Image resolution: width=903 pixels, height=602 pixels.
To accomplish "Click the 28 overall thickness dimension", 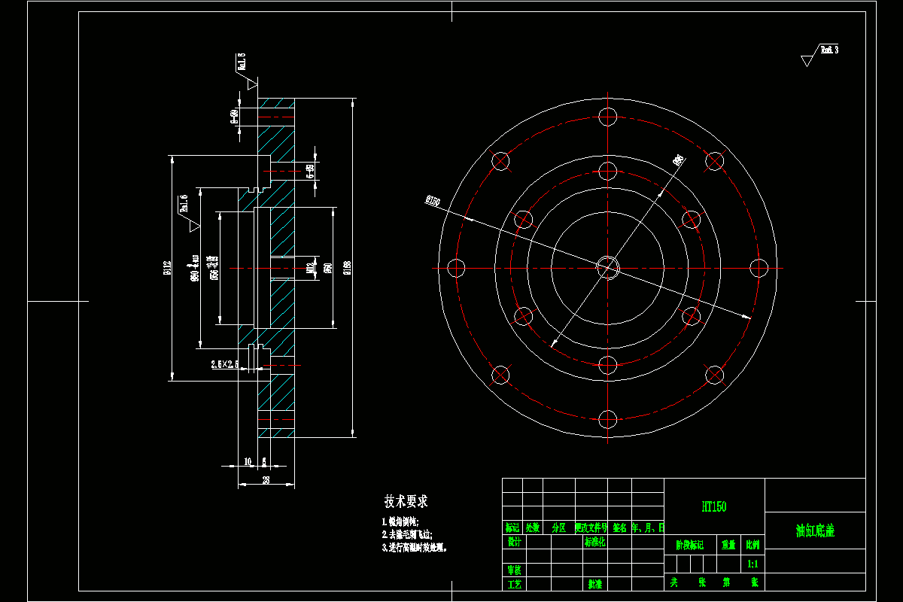I will (266, 479).
